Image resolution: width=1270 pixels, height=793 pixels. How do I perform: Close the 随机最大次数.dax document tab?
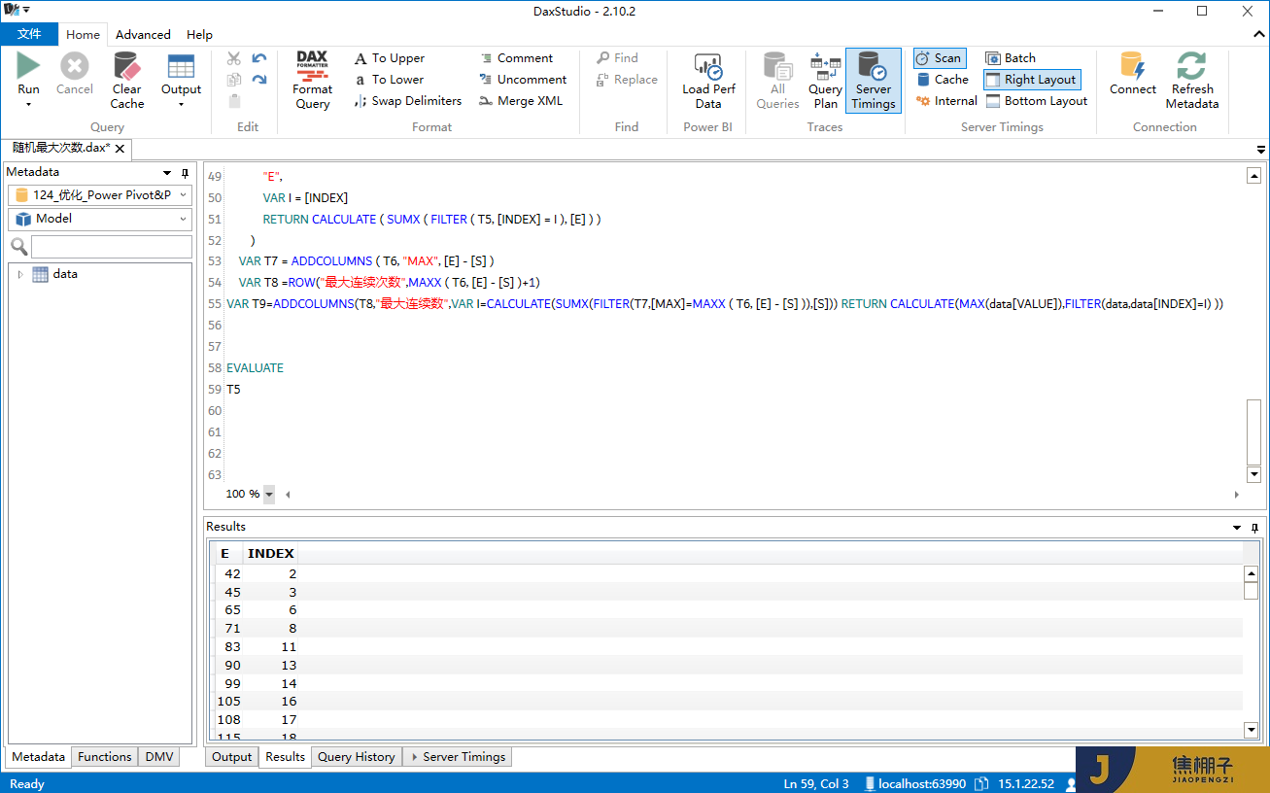click(x=120, y=149)
